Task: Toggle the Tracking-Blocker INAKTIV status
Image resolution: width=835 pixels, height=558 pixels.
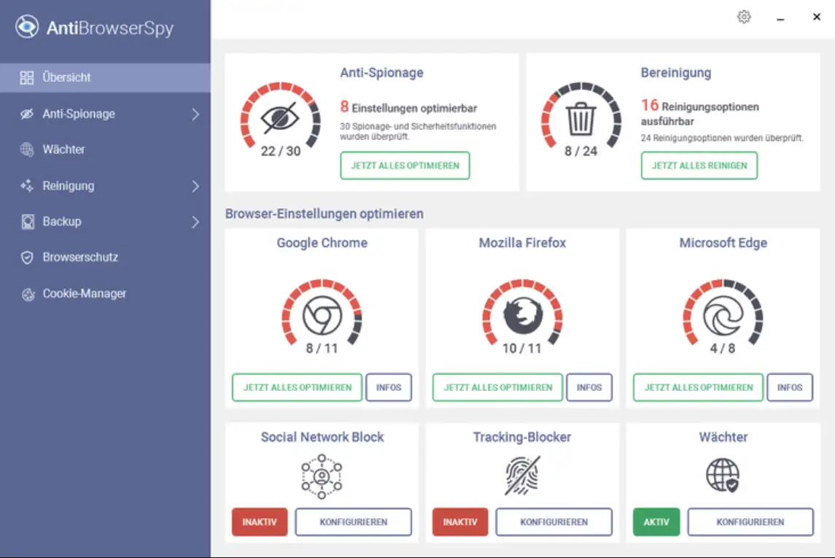Action: coord(460,522)
